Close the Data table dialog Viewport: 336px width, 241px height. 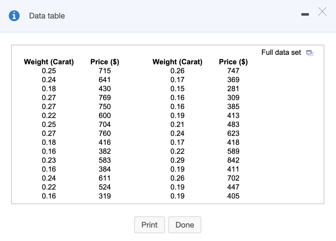[322, 12]
